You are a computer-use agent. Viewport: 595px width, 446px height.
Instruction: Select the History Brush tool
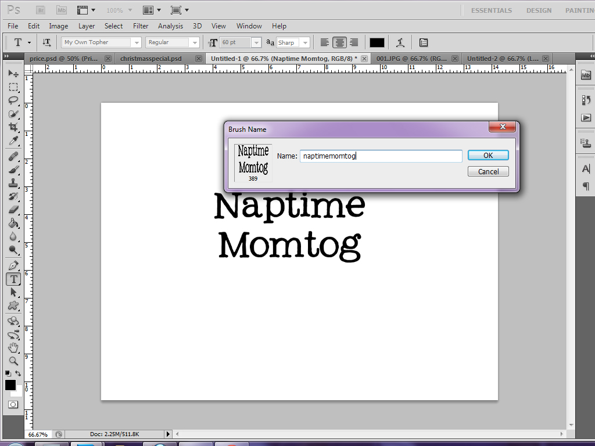pos(13,196)
